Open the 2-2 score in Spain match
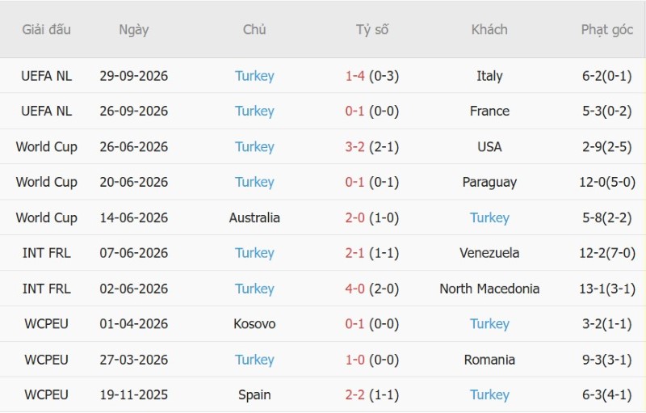Image resolution: width=646 pixels, height=413 pixels. pyautogui.click(x=354, y=394)
